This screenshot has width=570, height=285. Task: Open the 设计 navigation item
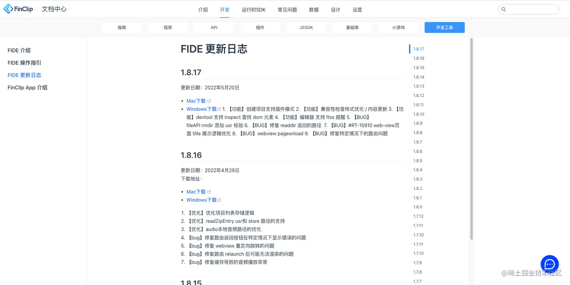pyautogui.click(x=336, y=10)
